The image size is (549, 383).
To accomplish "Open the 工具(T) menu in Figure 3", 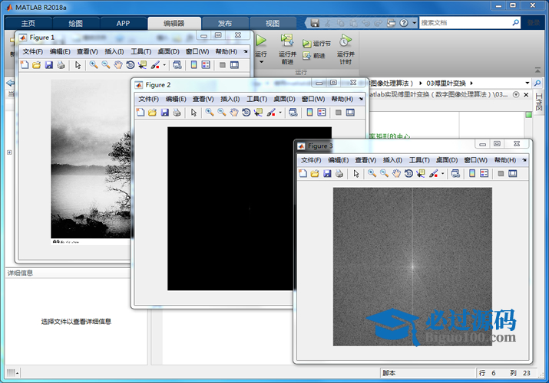I will click(419, 160).
